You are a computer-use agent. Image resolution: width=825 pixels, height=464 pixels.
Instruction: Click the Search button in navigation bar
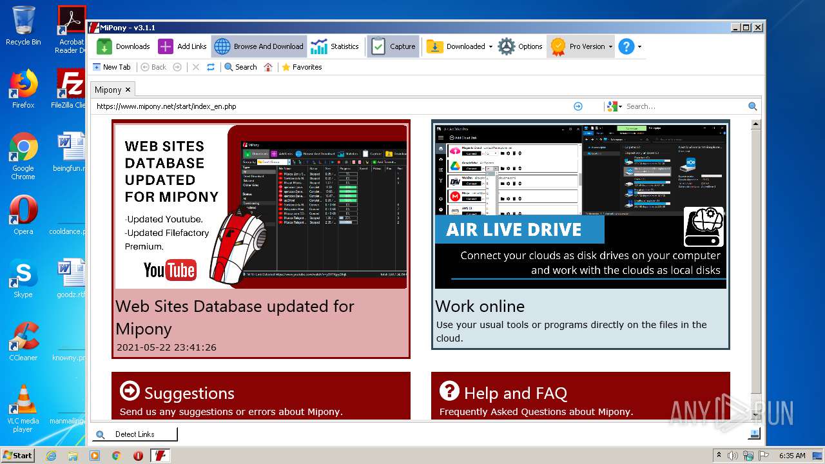(240, 67)
